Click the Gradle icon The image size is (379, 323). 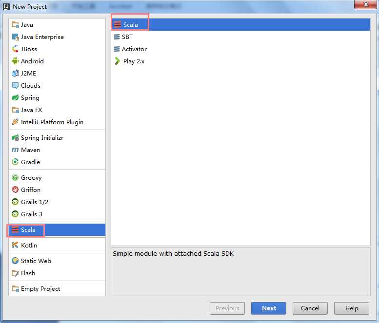tap(15, 162)
